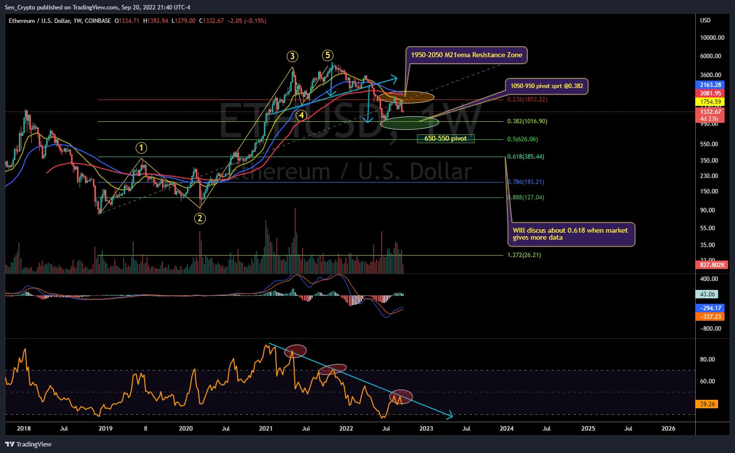This screenshot has height=453, width=735.
Task: Click the Fib level 0.786(193.21) label
Action: [525, 182]
